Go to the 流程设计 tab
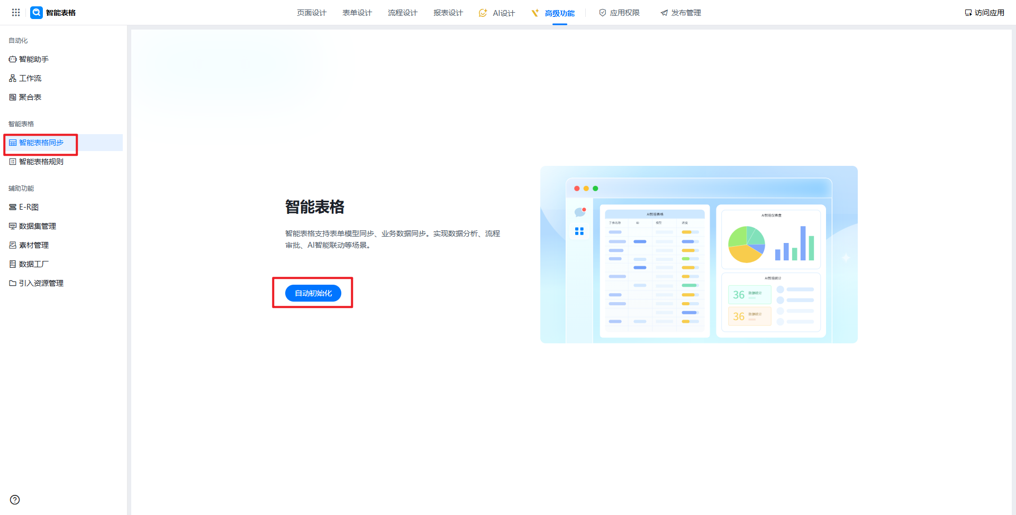 point(402,13)
